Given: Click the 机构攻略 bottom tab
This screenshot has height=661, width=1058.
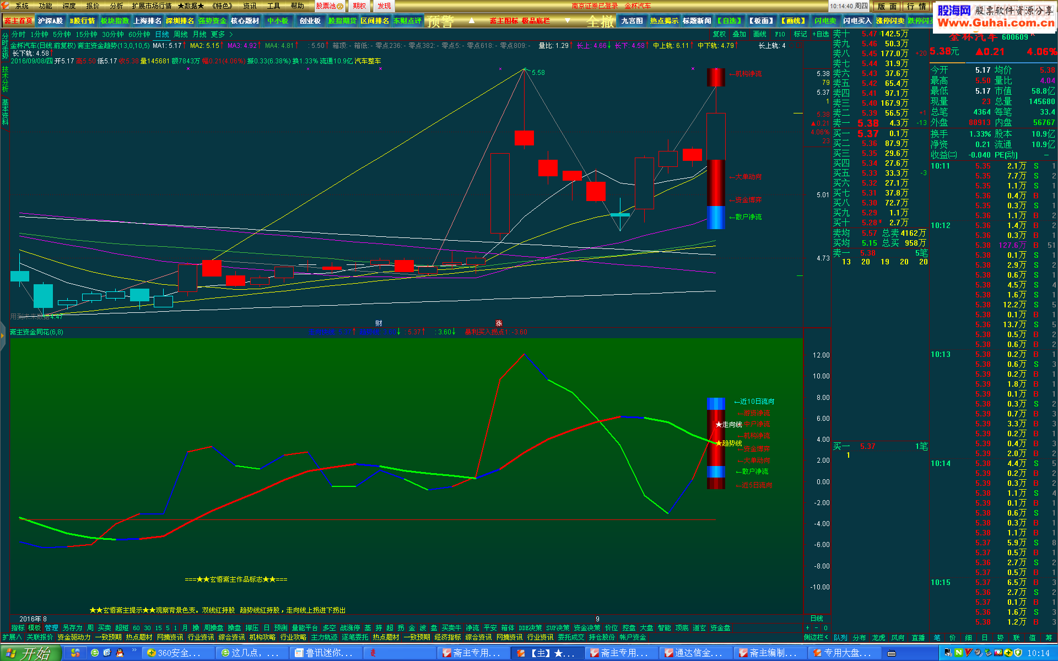Looking at the screenshot, I should tap(262, 637).
